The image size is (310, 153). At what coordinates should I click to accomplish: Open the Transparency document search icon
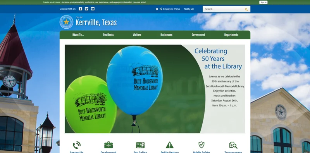(x=233, y=145)
